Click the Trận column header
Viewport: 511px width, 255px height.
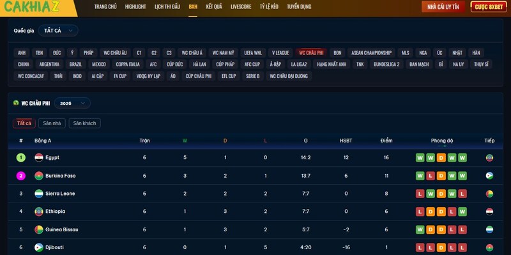[144, 141]
